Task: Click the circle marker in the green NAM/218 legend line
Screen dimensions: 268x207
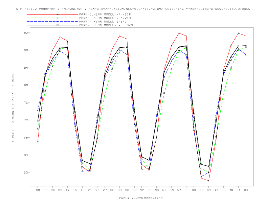Action: point(58,18)
